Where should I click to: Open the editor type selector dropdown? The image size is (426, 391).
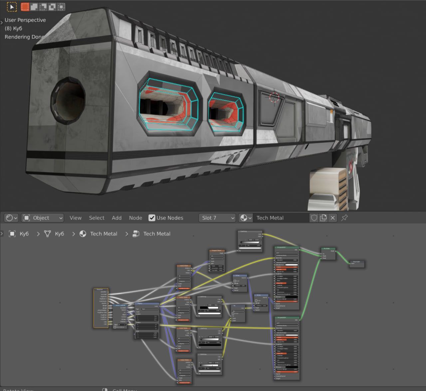coord(11,218)
